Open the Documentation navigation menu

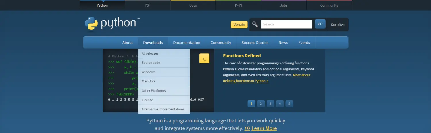click(186, 43)
